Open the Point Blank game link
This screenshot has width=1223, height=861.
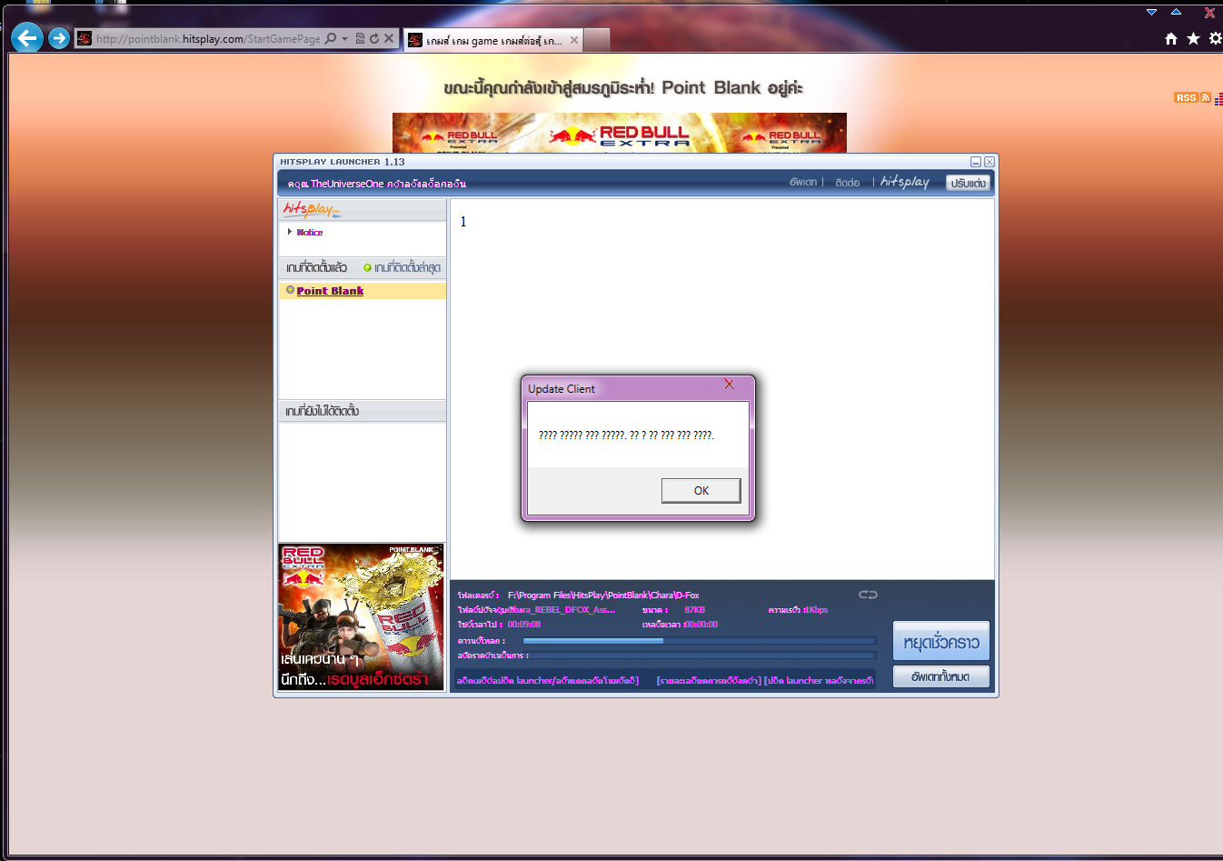pos(330,291)
